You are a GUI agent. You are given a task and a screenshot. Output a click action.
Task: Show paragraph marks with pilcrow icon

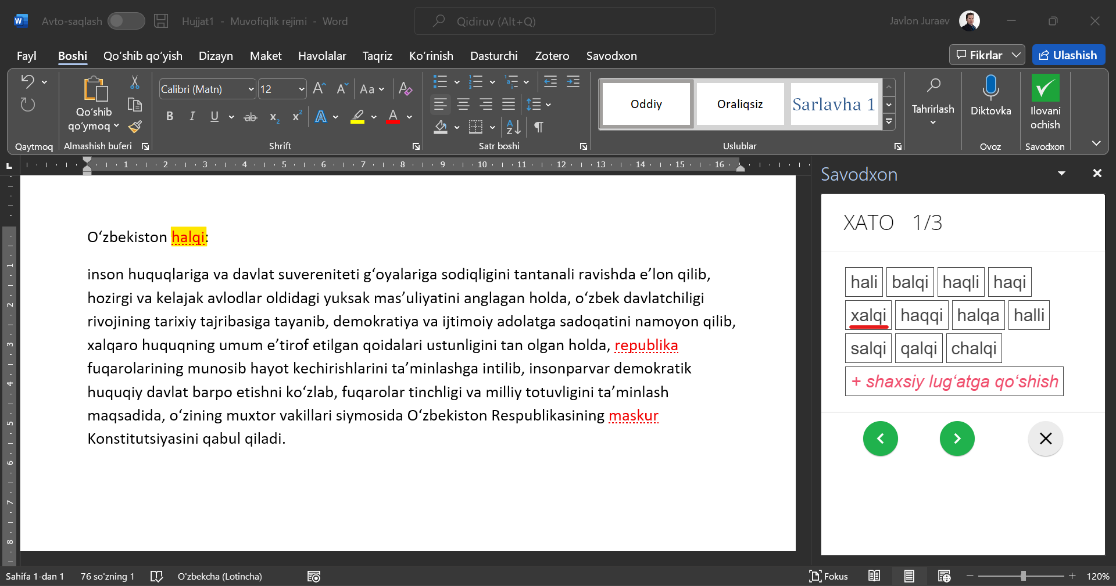(539, 127)
